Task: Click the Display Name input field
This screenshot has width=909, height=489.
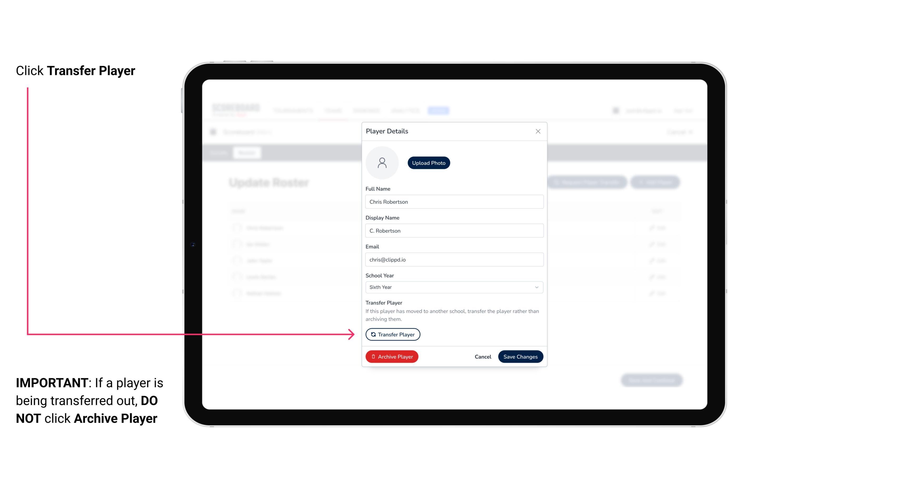Action: 454,231
